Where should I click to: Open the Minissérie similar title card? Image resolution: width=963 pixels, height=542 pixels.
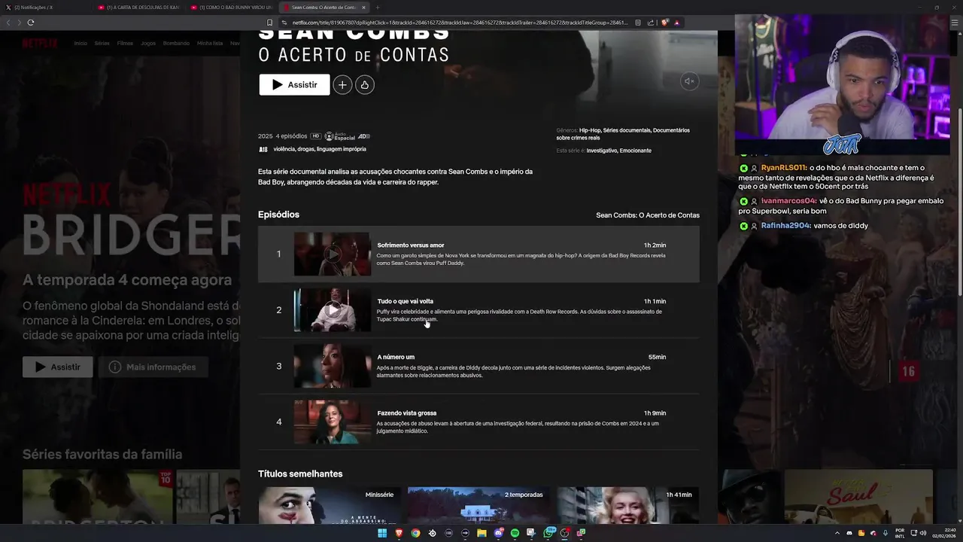pos(329,505)
